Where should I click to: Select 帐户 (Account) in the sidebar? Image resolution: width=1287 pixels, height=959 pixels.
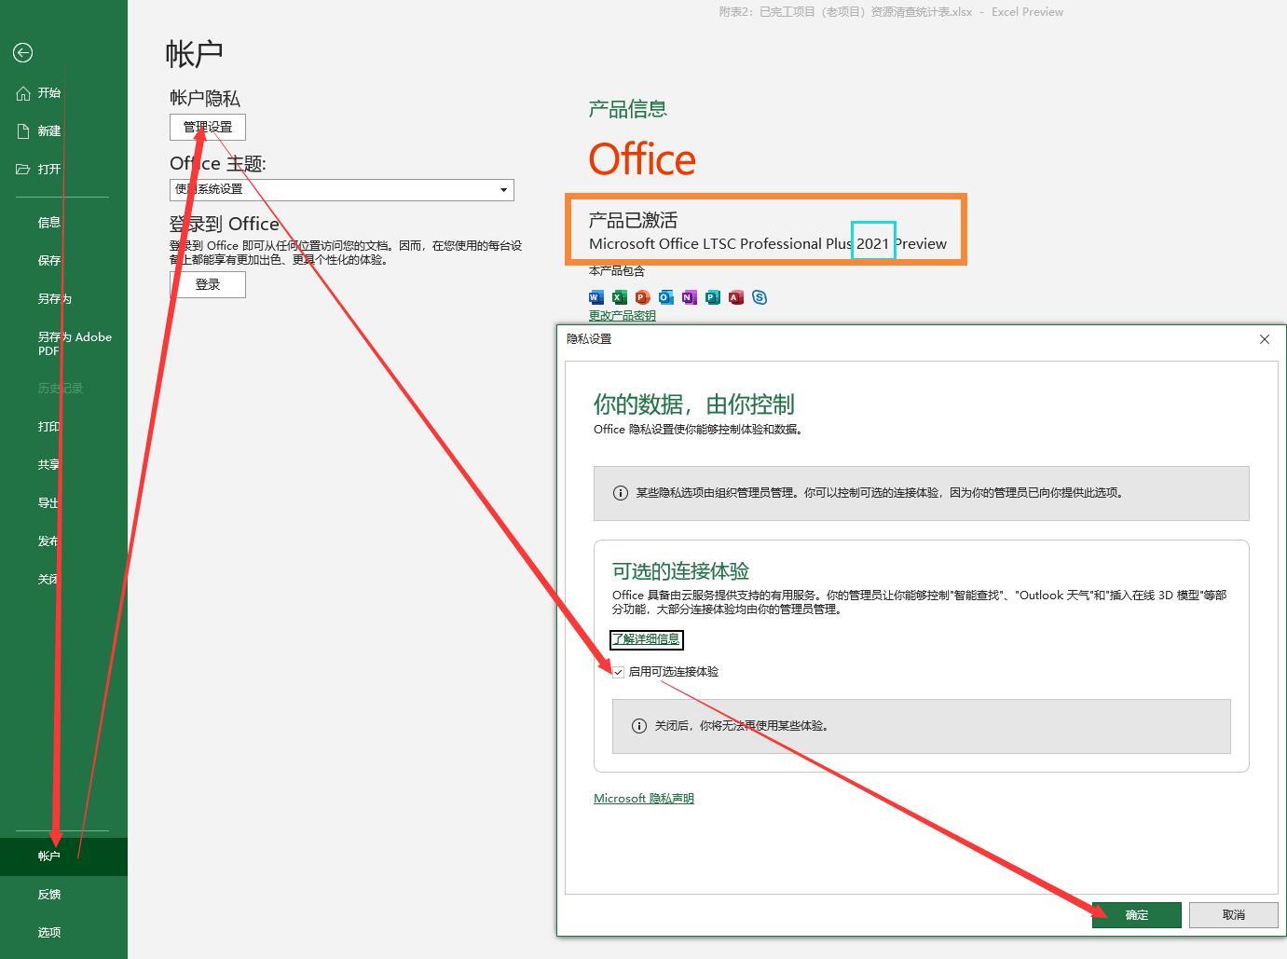tap(63, 856)
